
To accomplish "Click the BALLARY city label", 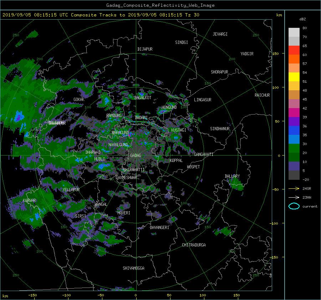I will [x=232, y=176].
